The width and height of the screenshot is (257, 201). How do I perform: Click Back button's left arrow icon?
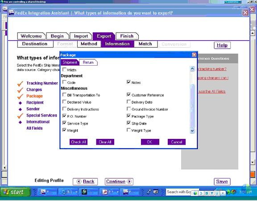[x=79, y=181]
